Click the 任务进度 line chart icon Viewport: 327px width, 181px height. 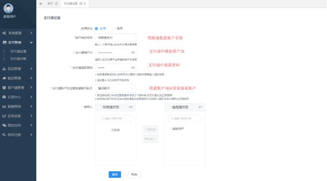[4, 116]
